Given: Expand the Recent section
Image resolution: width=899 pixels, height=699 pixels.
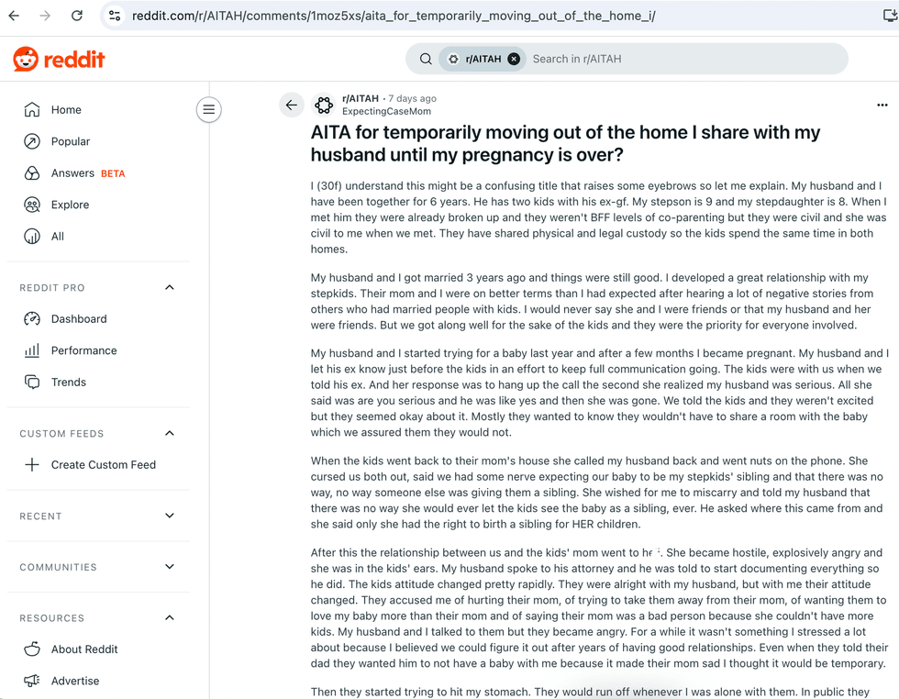Looking at the screenshot, I should (x=170, y=516).
